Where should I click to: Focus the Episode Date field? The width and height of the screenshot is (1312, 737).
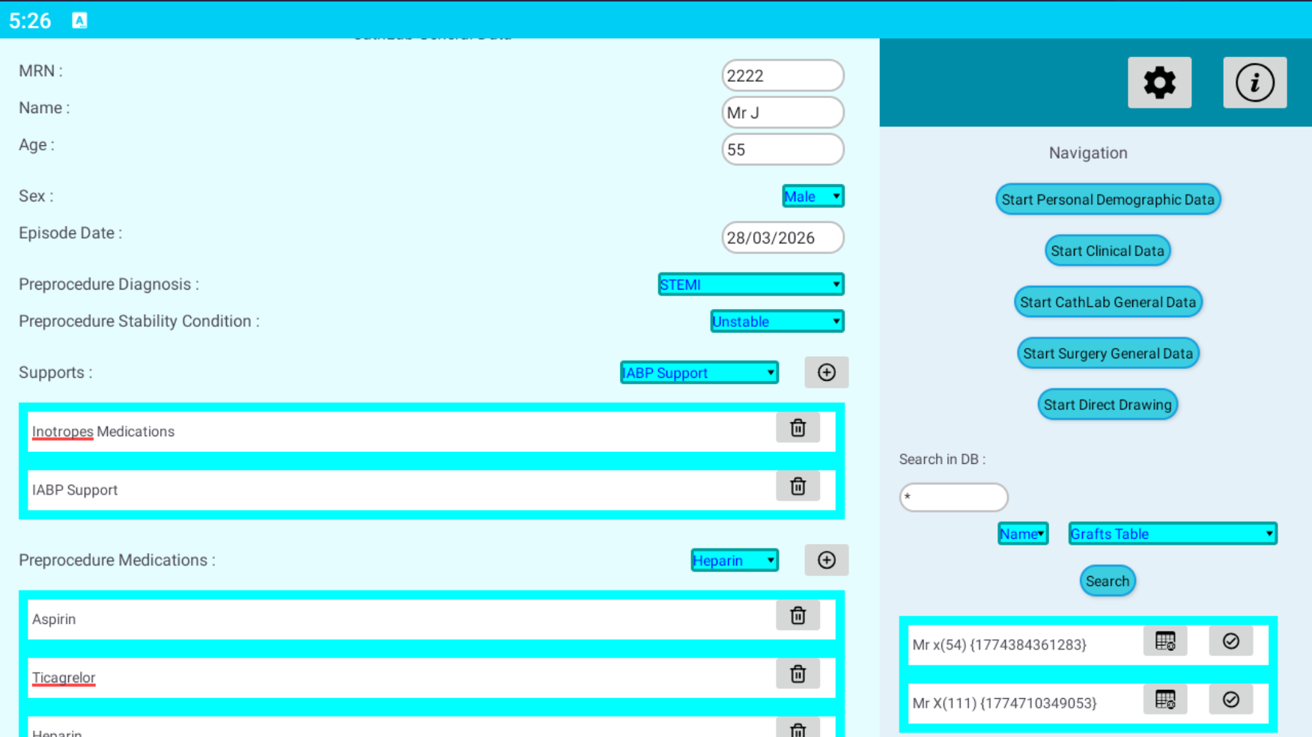click(782, 238)
